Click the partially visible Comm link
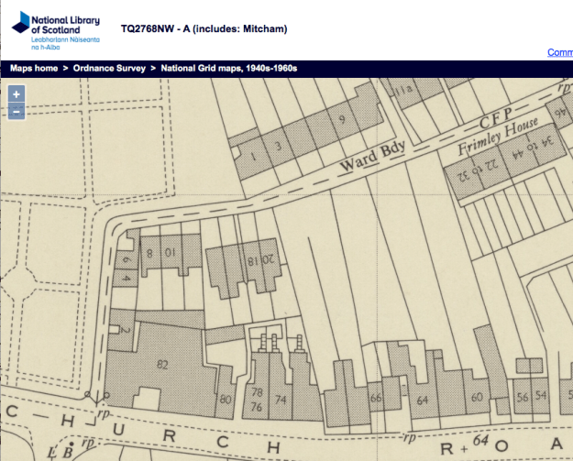The height and width of the screenshot is (461, 573). 559,52
